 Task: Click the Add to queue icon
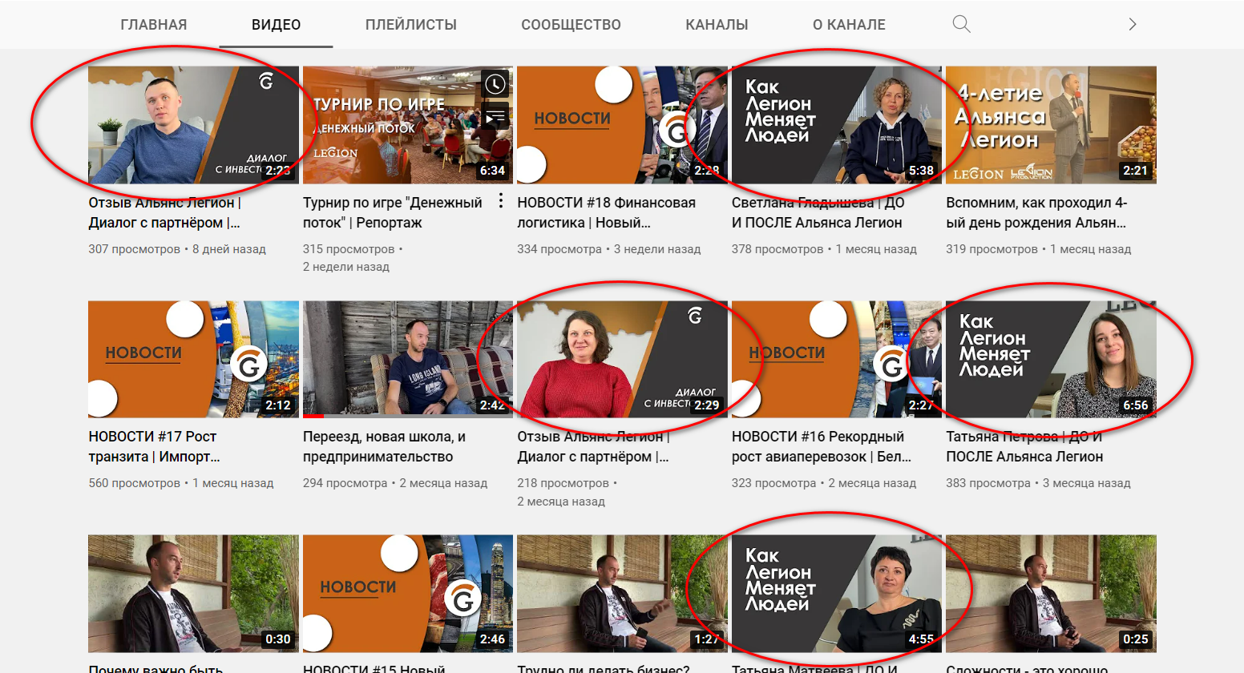(495, 118)
